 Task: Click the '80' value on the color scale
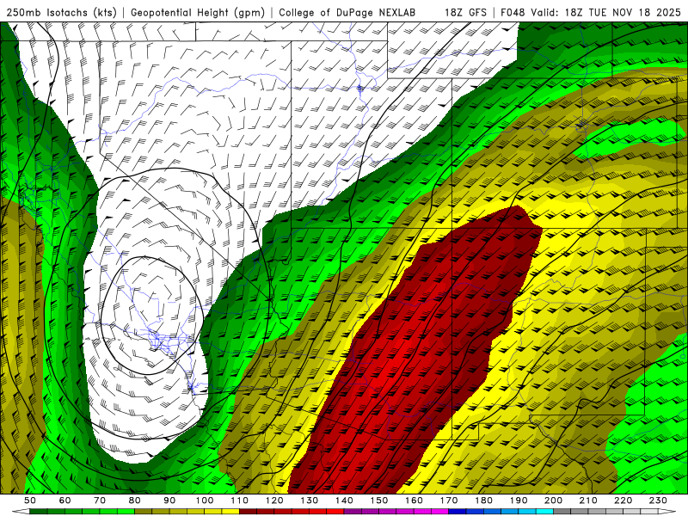(x=135, y=501)
